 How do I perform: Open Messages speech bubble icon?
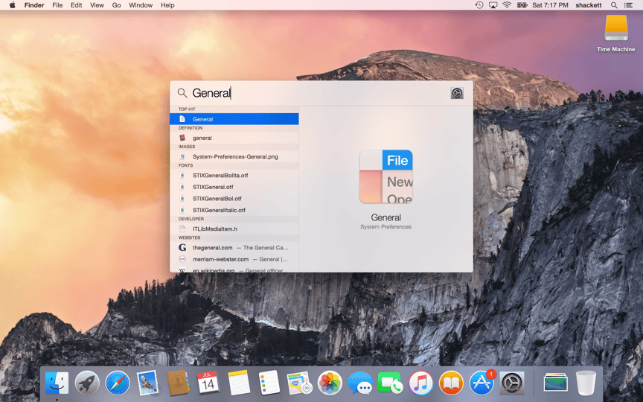point(360,383)
